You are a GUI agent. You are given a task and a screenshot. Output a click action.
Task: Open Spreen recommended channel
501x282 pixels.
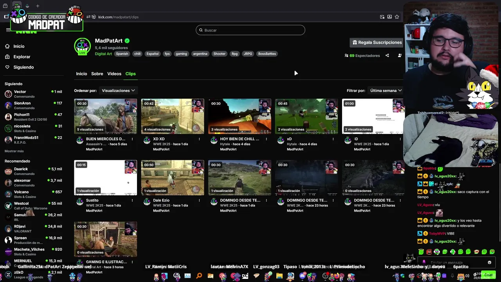coord(33,240)
